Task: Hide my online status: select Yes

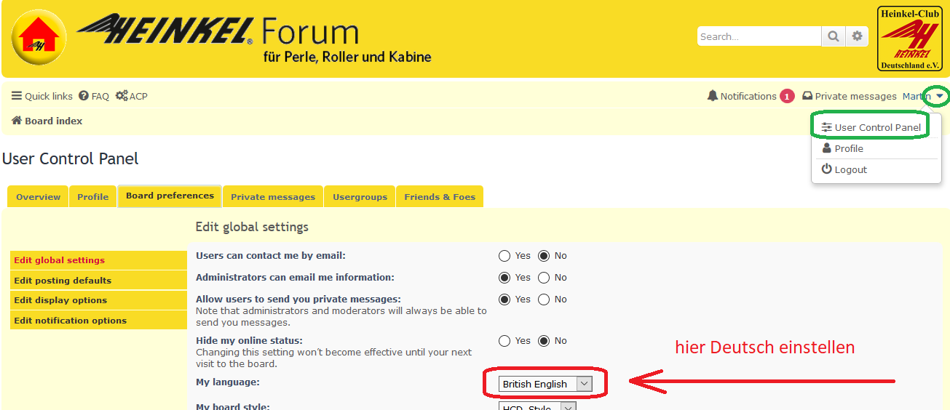Action: click(x=504, y=341)
